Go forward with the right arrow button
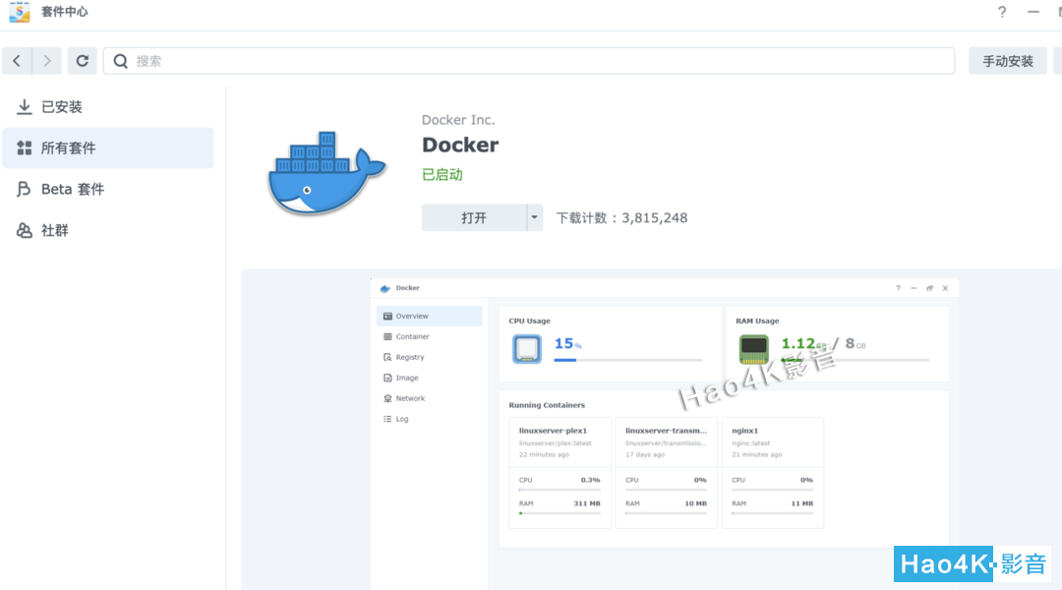 [x=47, y=61]
